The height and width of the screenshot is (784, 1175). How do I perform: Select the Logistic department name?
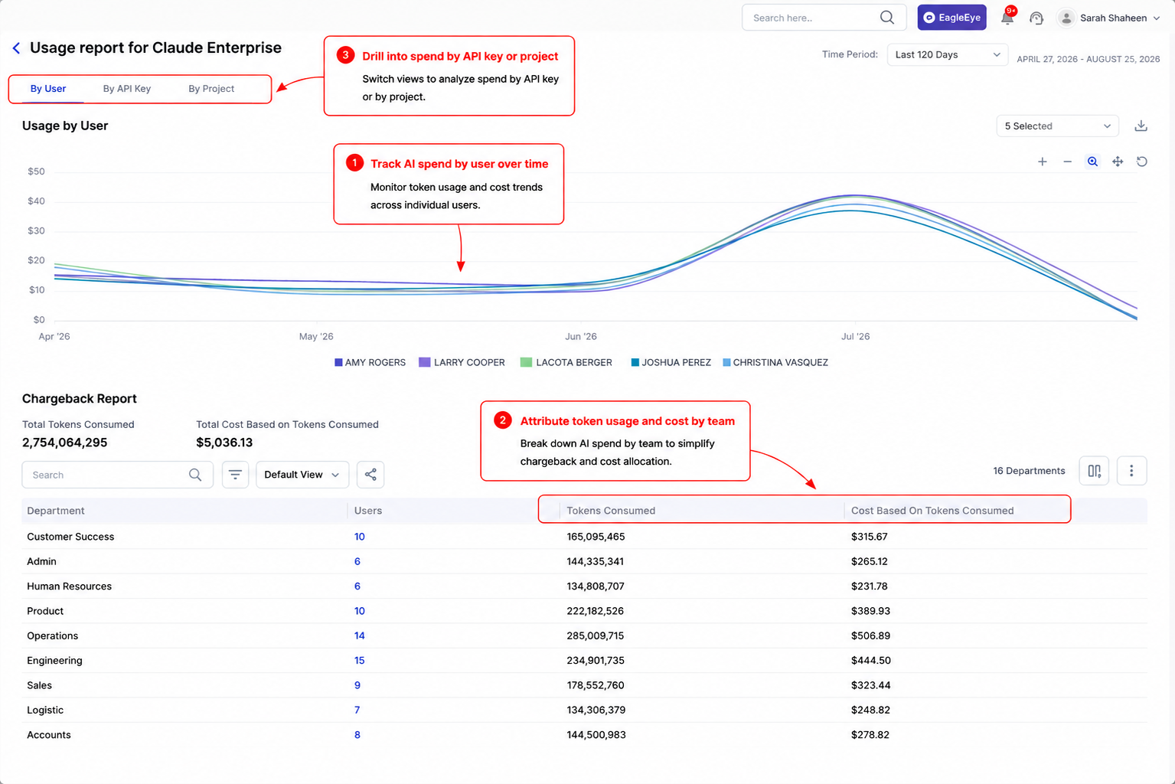click(45, 710)
